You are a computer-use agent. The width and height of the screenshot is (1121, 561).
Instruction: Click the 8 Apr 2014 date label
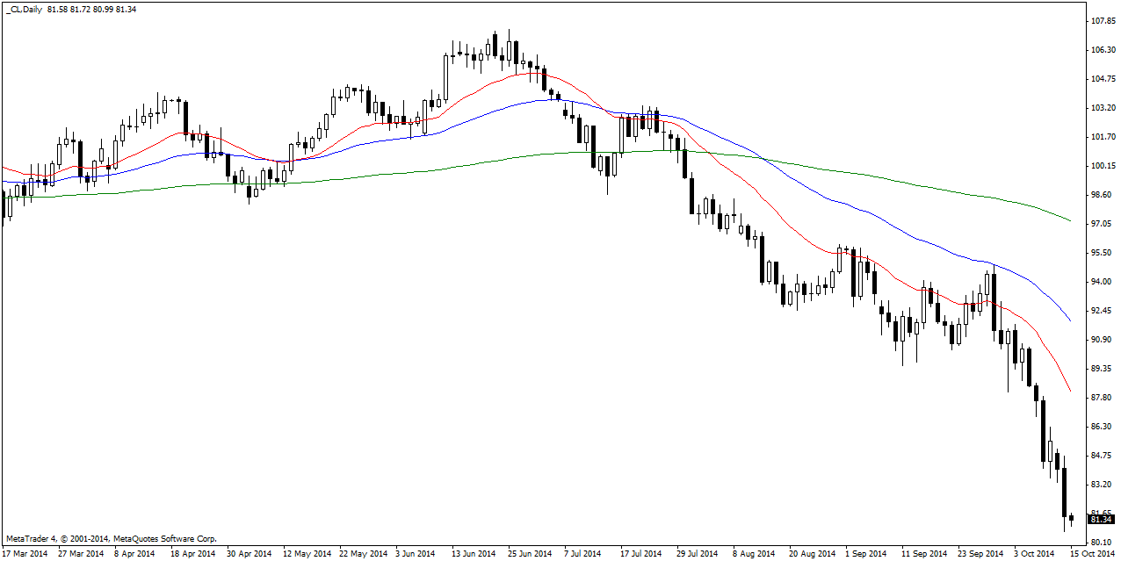tap(134, 554)
